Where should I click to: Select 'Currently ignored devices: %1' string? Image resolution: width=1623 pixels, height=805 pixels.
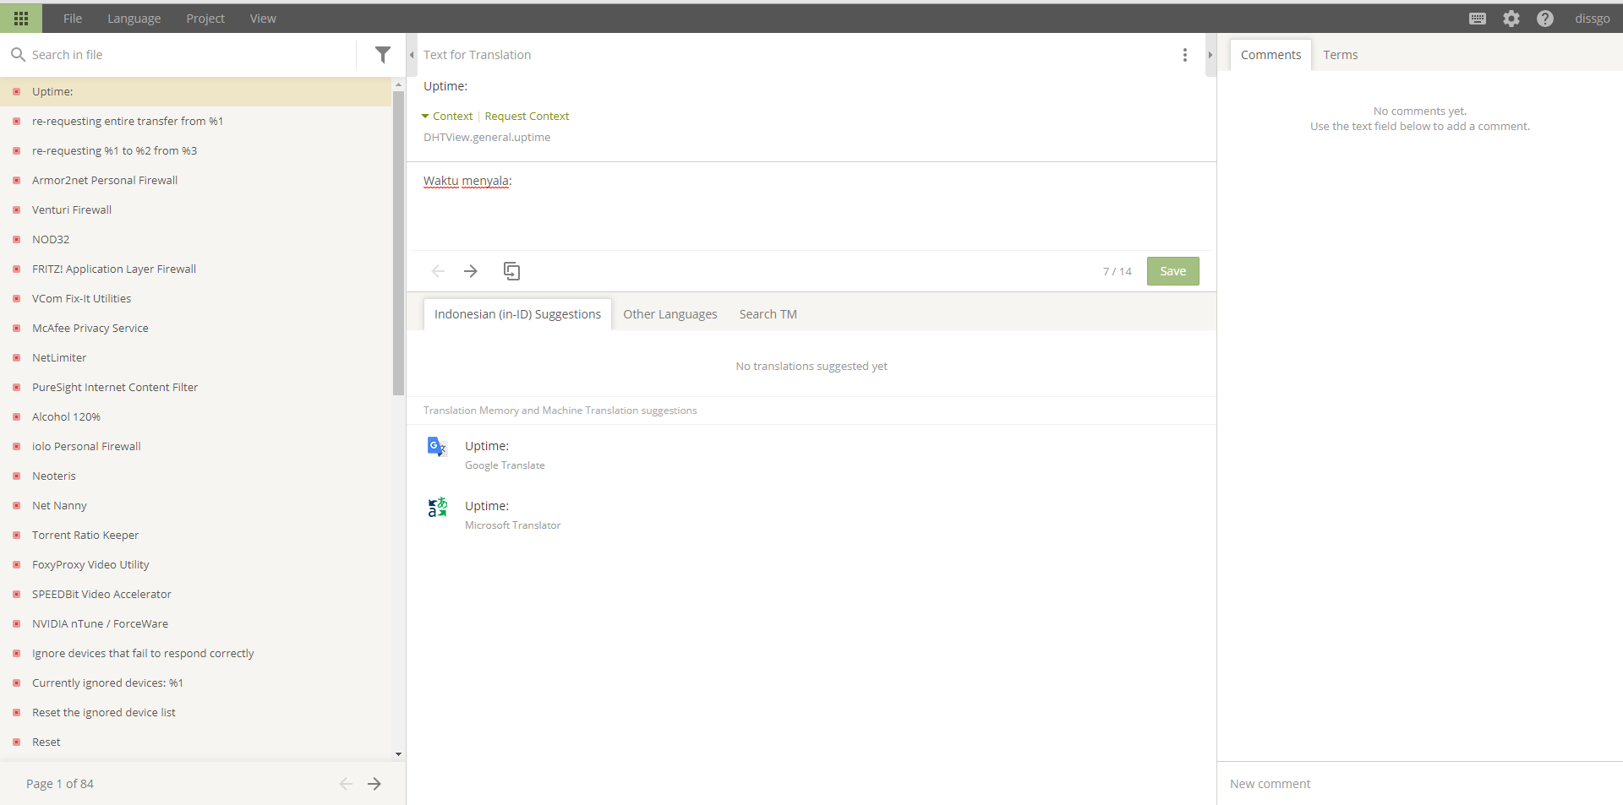(x=196, y=683)
